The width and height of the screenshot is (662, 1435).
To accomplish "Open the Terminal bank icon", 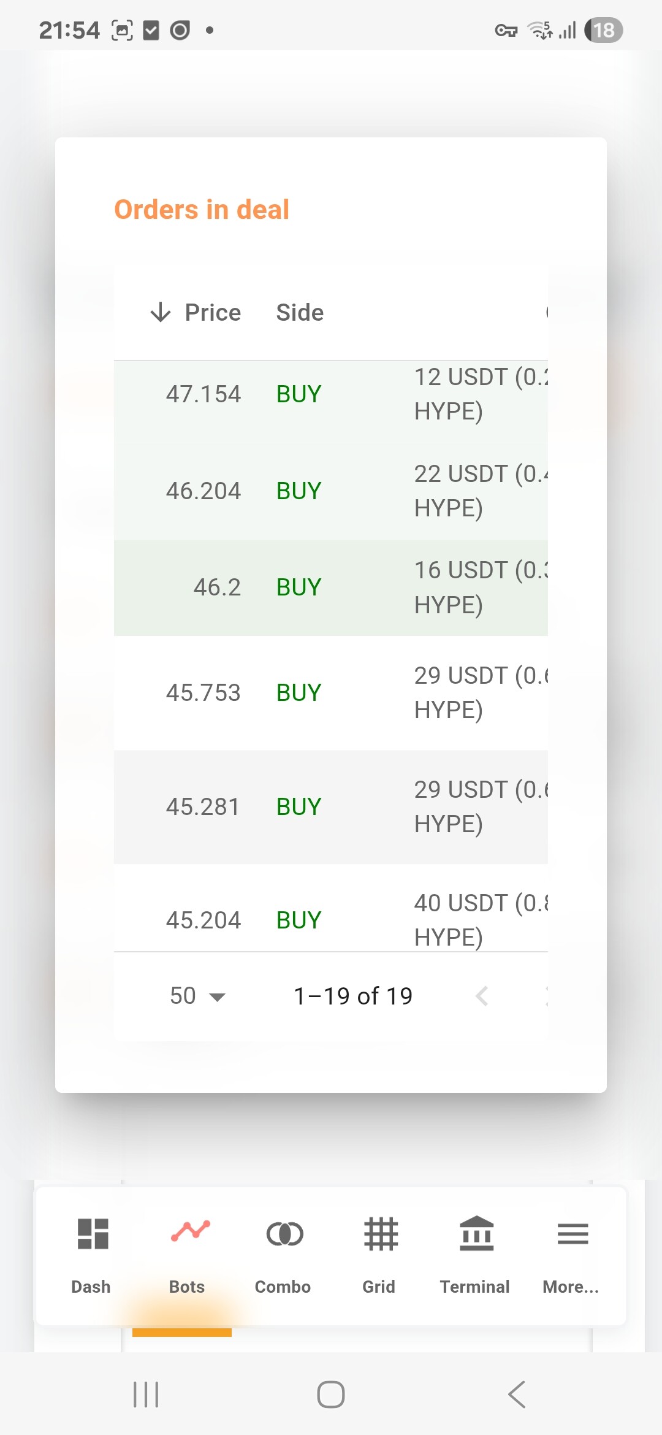I will point(476,1234).
